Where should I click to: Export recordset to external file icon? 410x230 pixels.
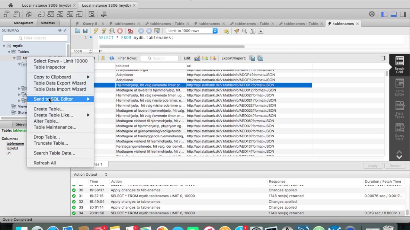click(x=252, y=58)
